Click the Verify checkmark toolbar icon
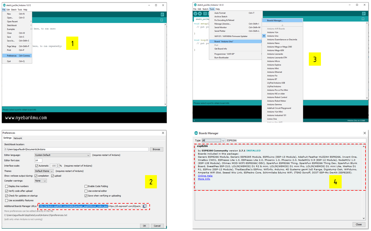The width and height of the screenshot is (371, 231). 195,14
